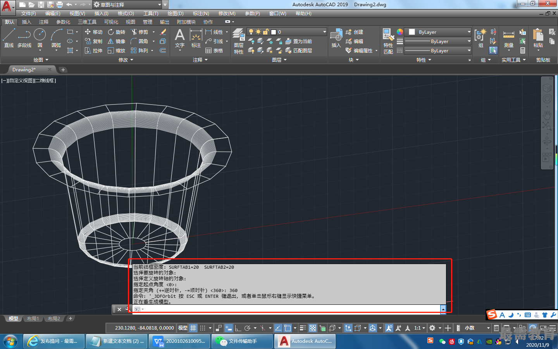Switch to the 布局1 layout tab
Viewport: 558px width, 349px height.
click(33, 318)
